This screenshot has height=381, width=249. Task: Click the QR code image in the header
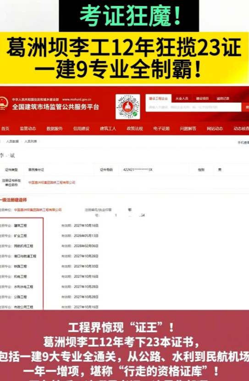128,106
